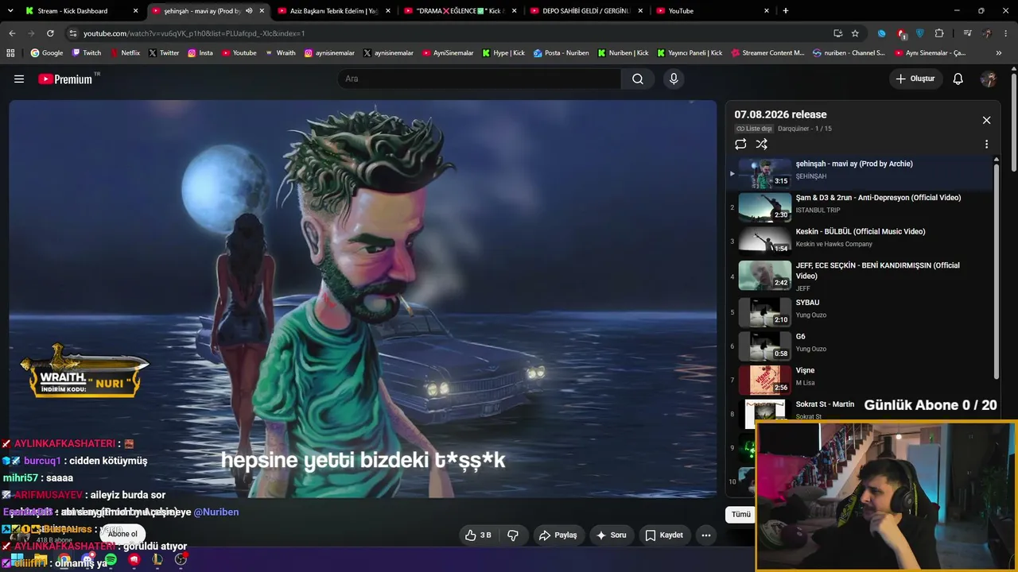The width and height of the screenshot is (1018, 572).
Task: Click the playlist panel scrollbar
Action: point(997,270)
